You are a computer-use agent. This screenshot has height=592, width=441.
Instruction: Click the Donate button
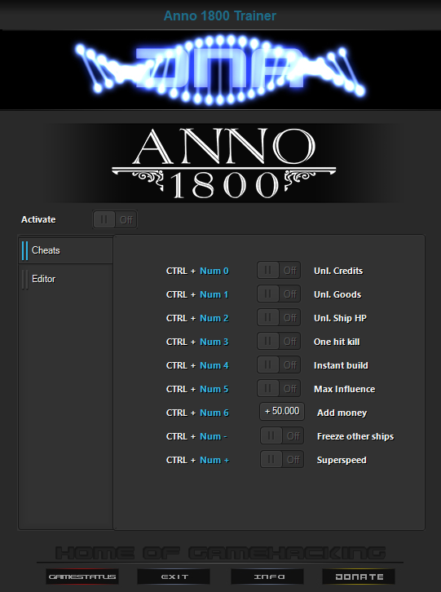(359, 577)
